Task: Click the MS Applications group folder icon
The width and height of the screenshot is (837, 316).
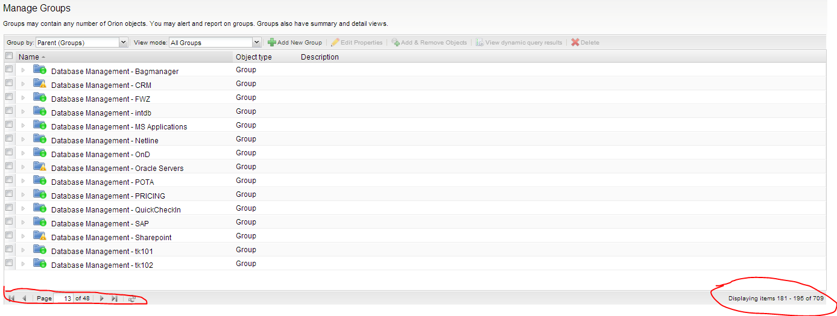Action: [x=40, y=125]
